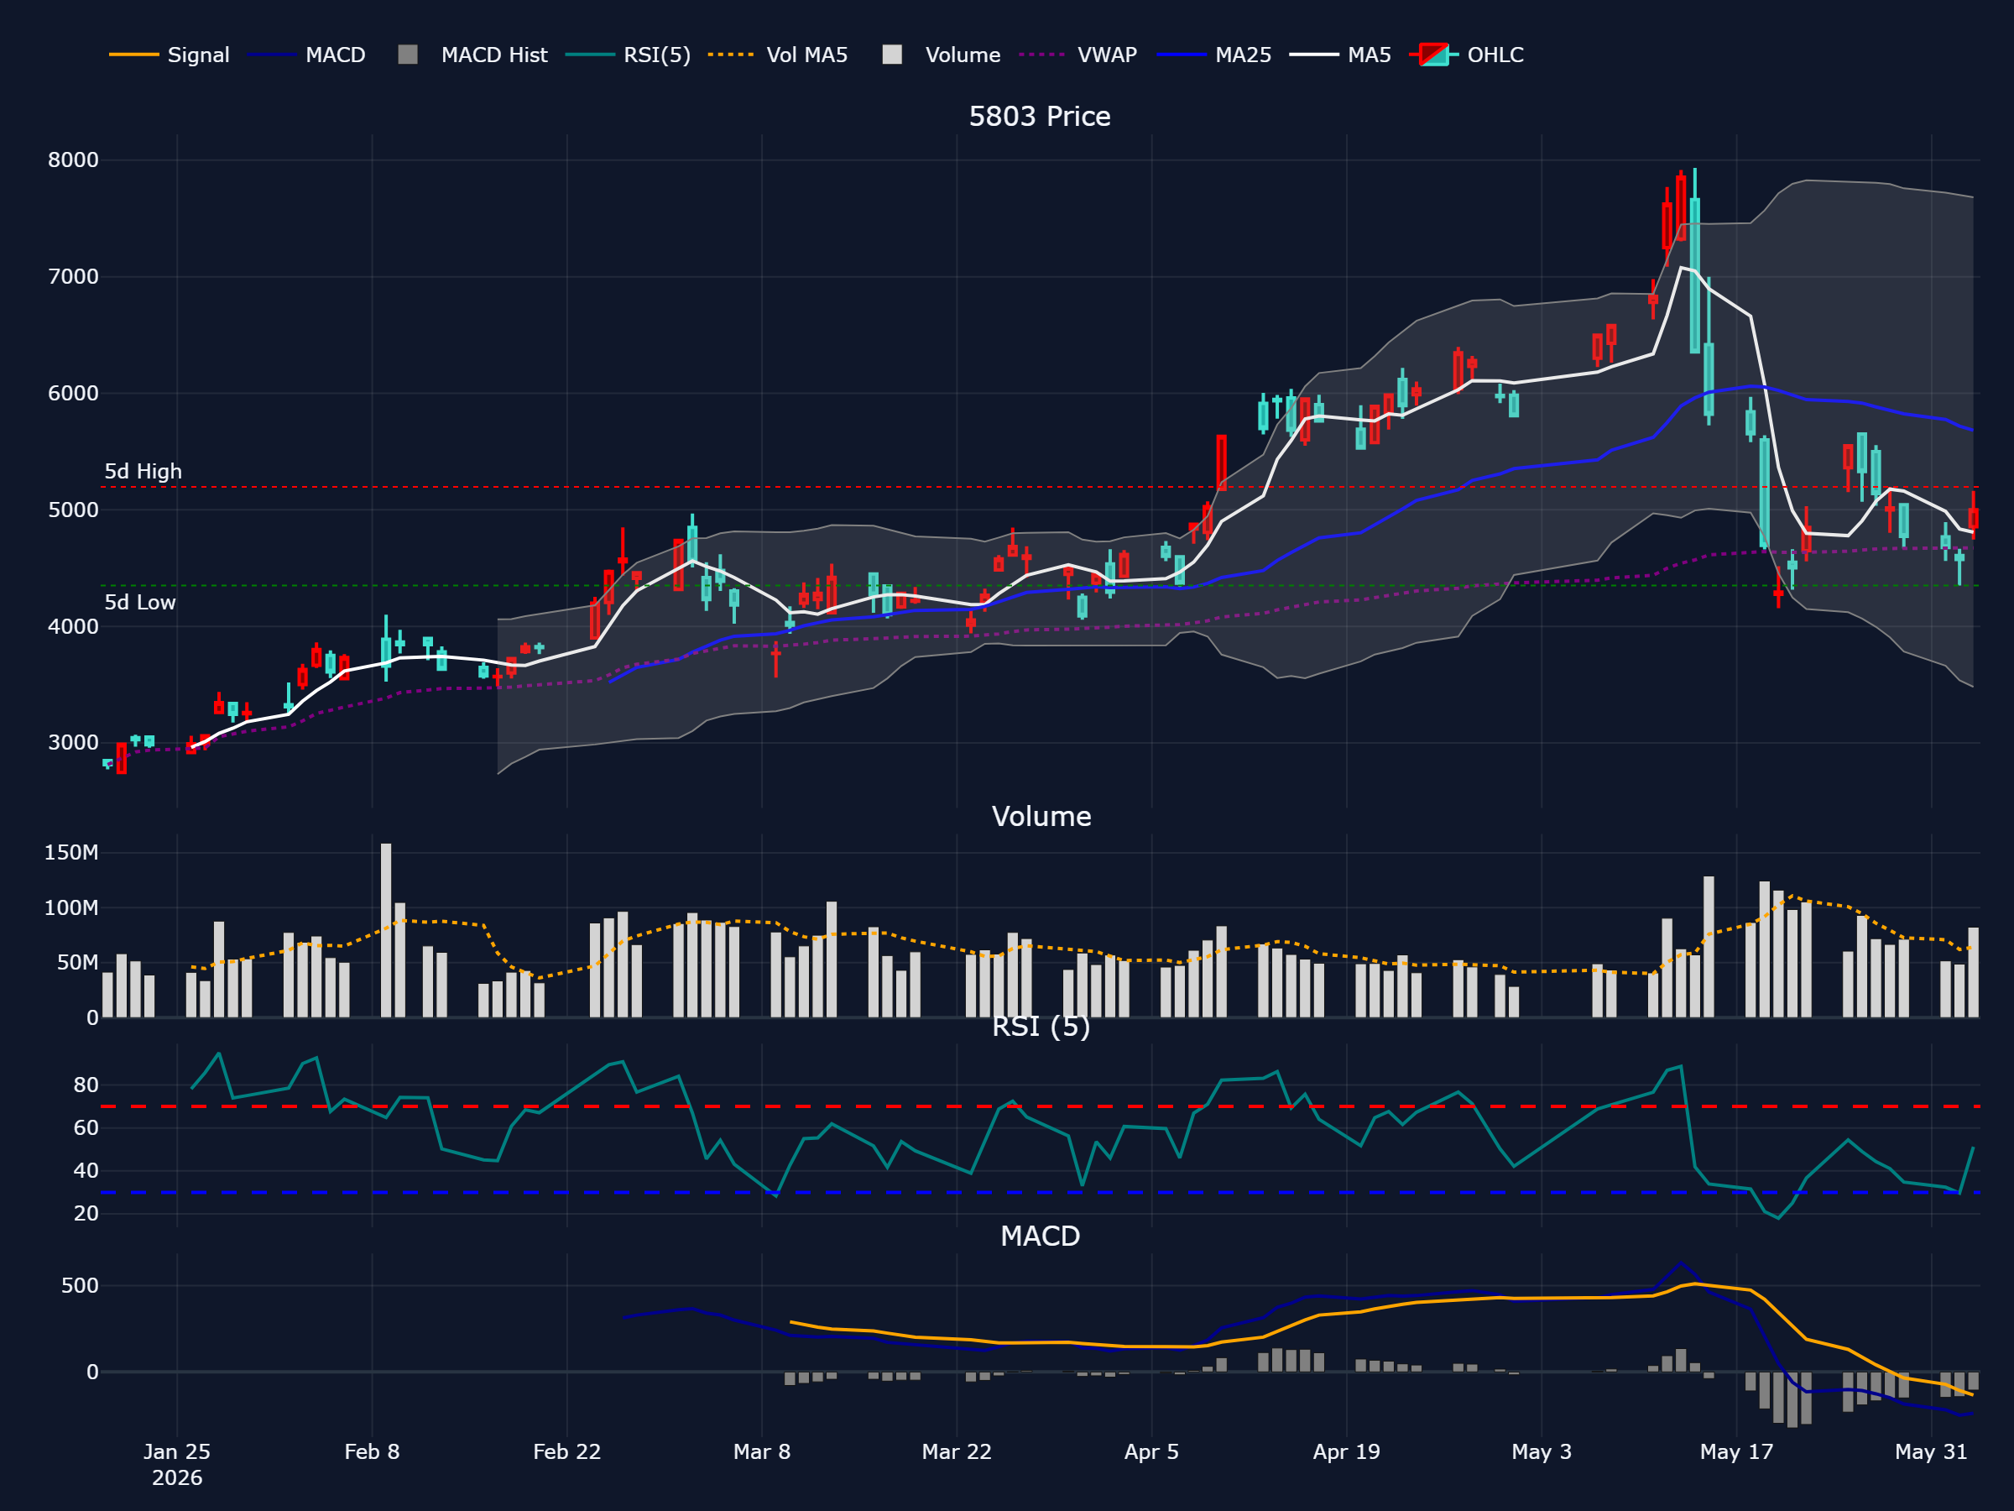Click the May 31 date label

coord(1931,1451)
